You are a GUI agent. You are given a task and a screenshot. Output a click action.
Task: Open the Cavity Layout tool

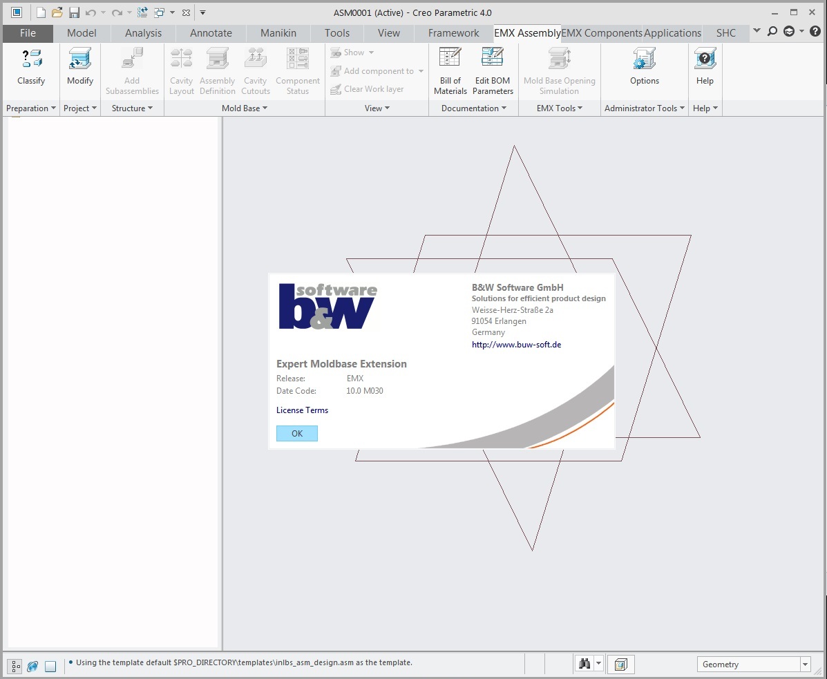pyautogui.click(x=182, y=71)
